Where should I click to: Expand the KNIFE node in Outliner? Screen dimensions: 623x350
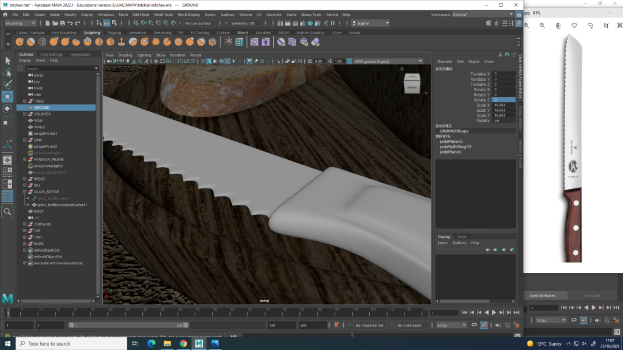(25, 244)
